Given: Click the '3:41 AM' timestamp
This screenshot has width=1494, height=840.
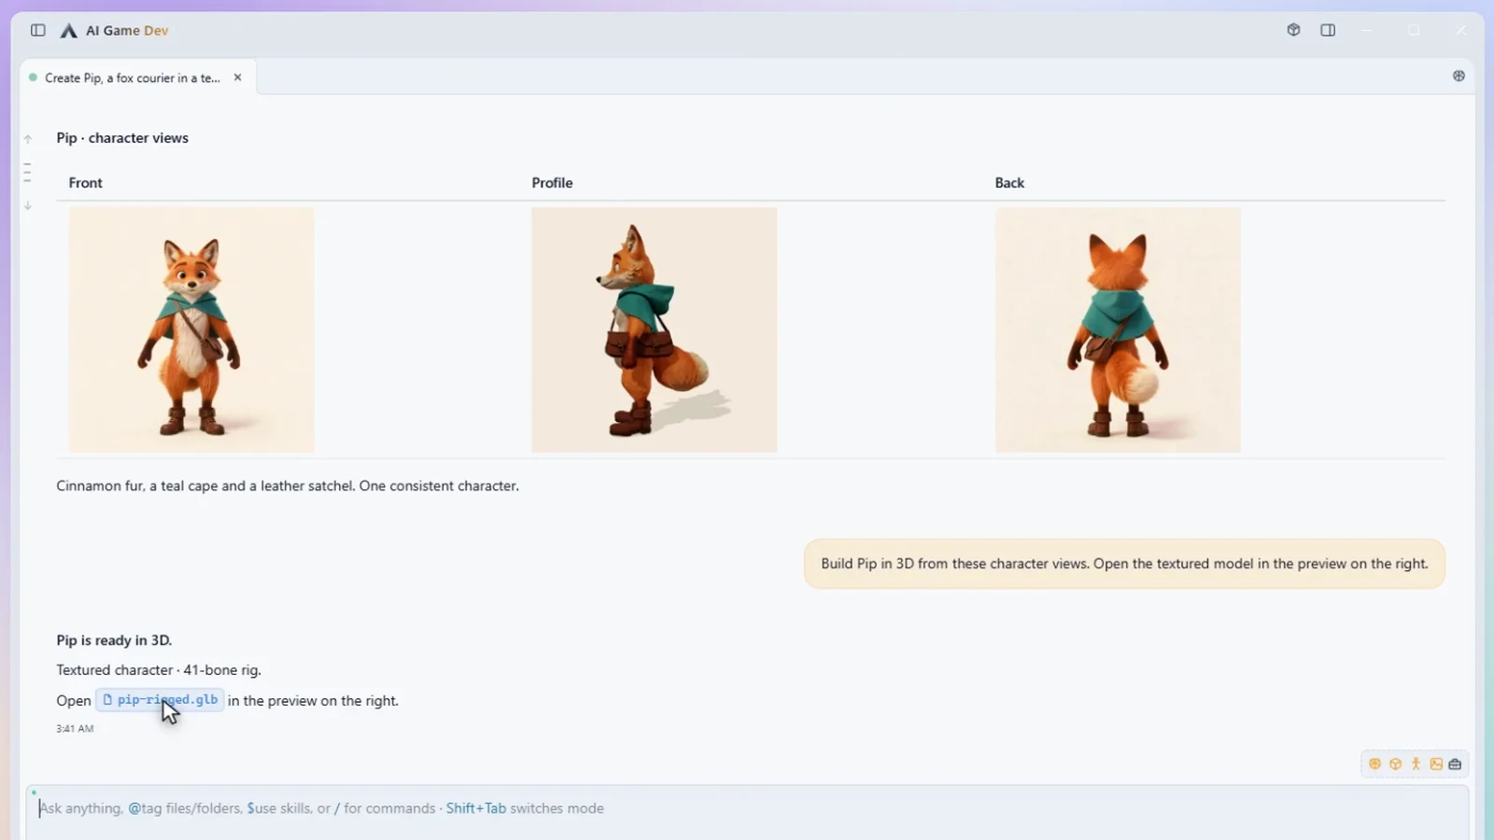Looking at the screenshot, I should 75,729.
